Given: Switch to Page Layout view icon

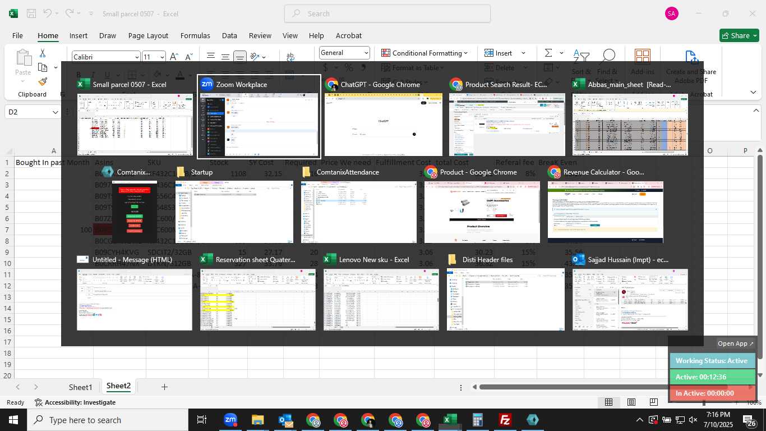Looking at the screenshot, I should (631, 402).
